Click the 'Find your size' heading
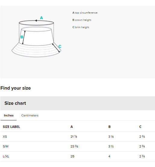The height and width of the screenshot is (167, 155). [x=16, y=88]
